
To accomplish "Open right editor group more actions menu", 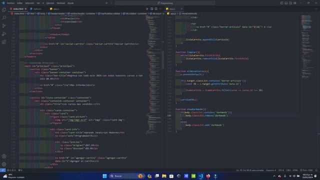I will [x=316, y=9].
